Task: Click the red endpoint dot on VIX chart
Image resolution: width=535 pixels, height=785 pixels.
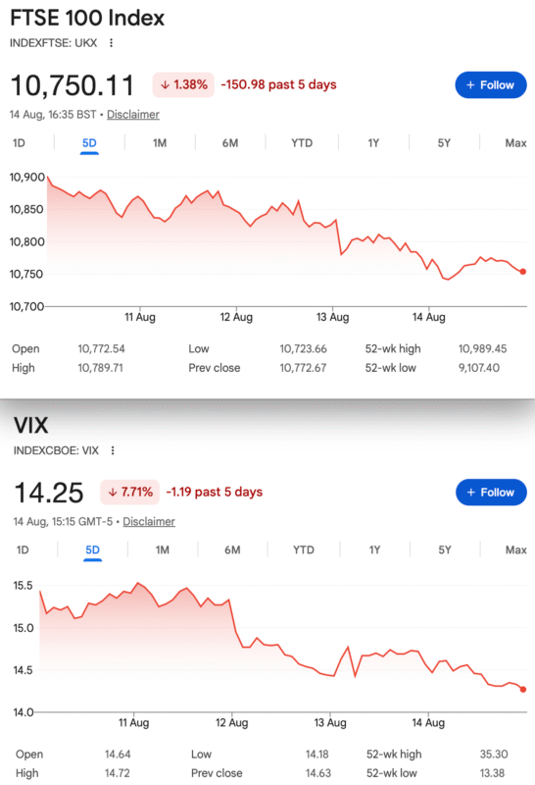Action: (523, 690)
